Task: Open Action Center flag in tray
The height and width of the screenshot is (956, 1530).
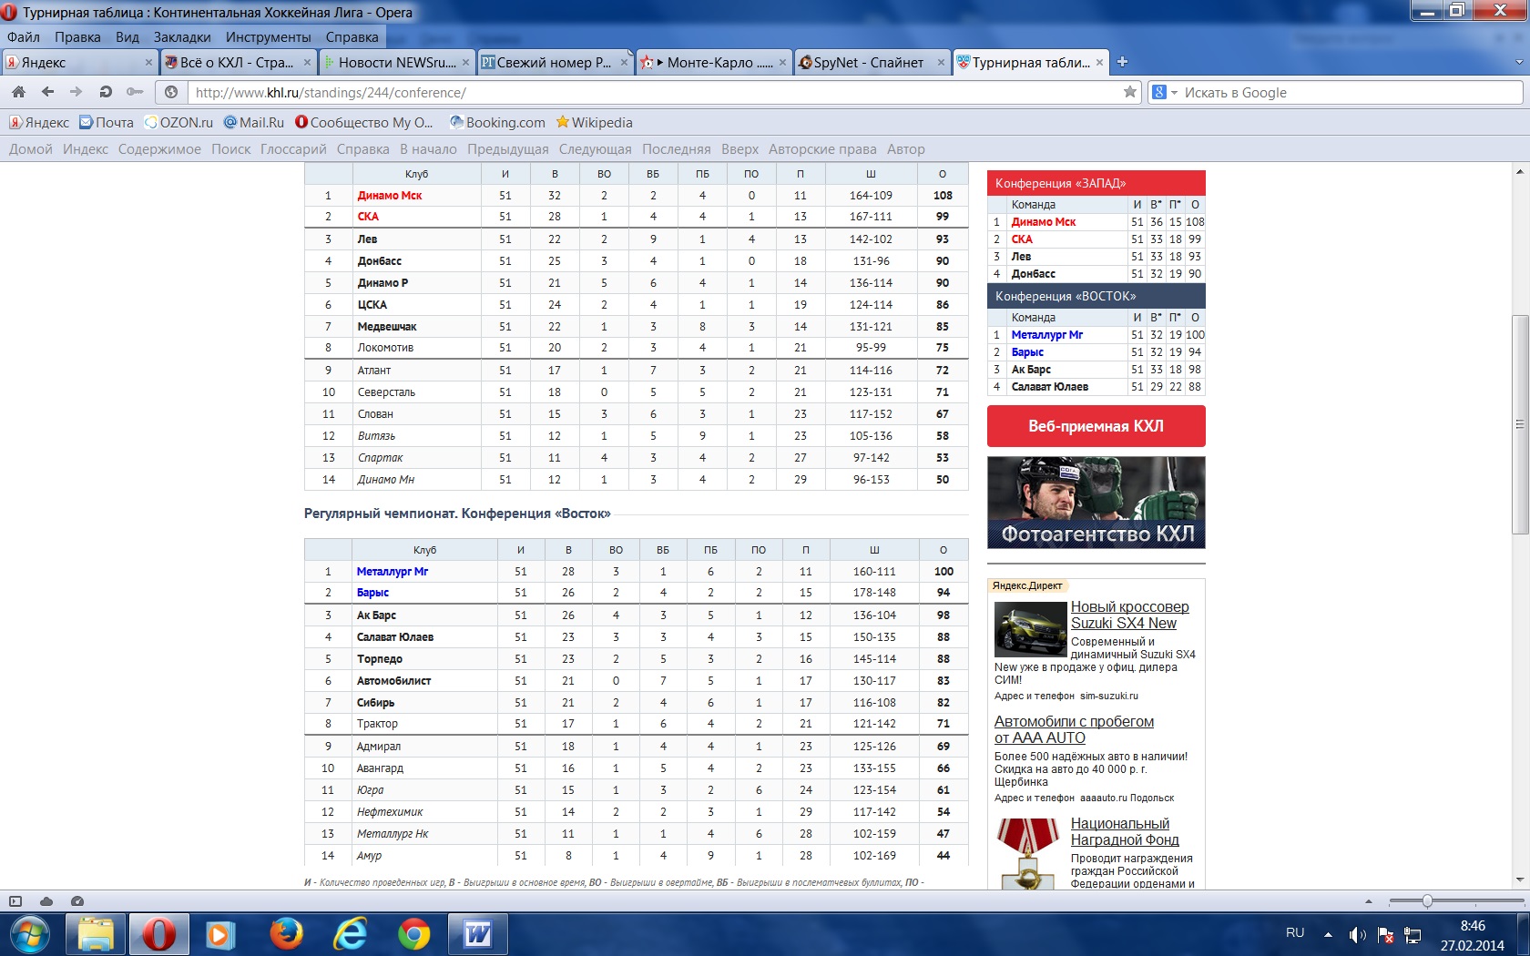Action: pyautogui.click(x=1385, y=935)
